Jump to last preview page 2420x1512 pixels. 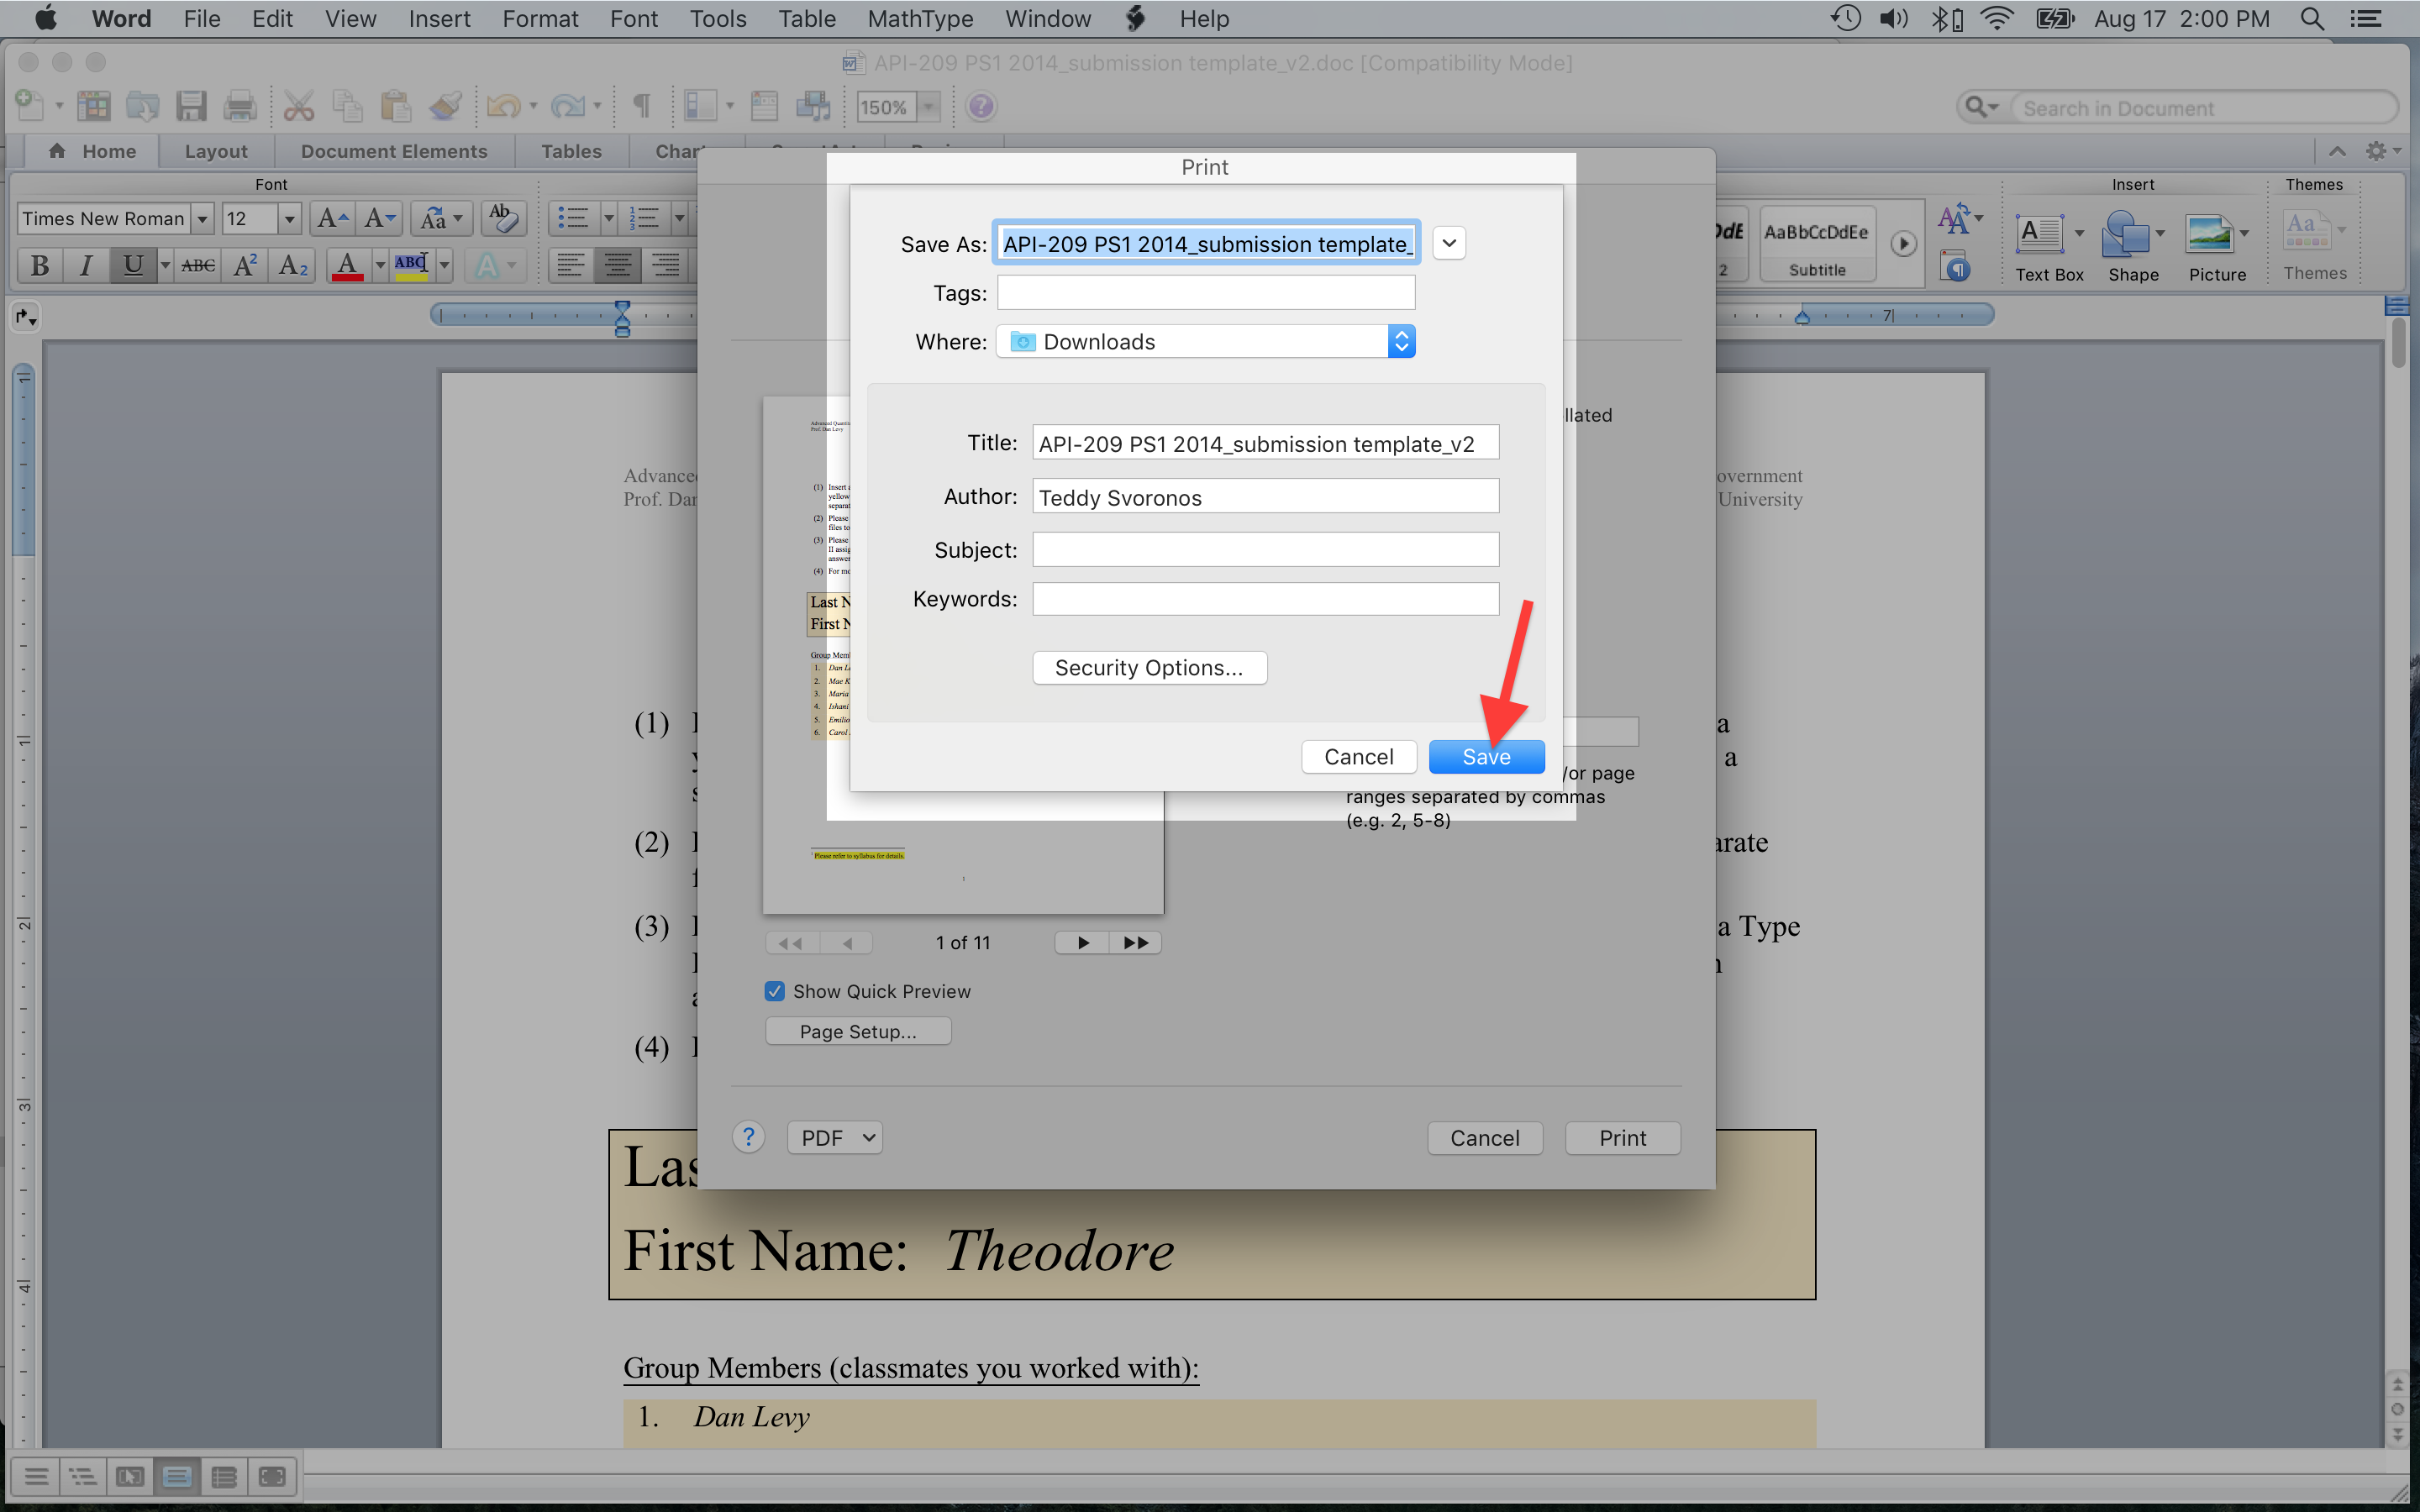[x=1135, y=943]
